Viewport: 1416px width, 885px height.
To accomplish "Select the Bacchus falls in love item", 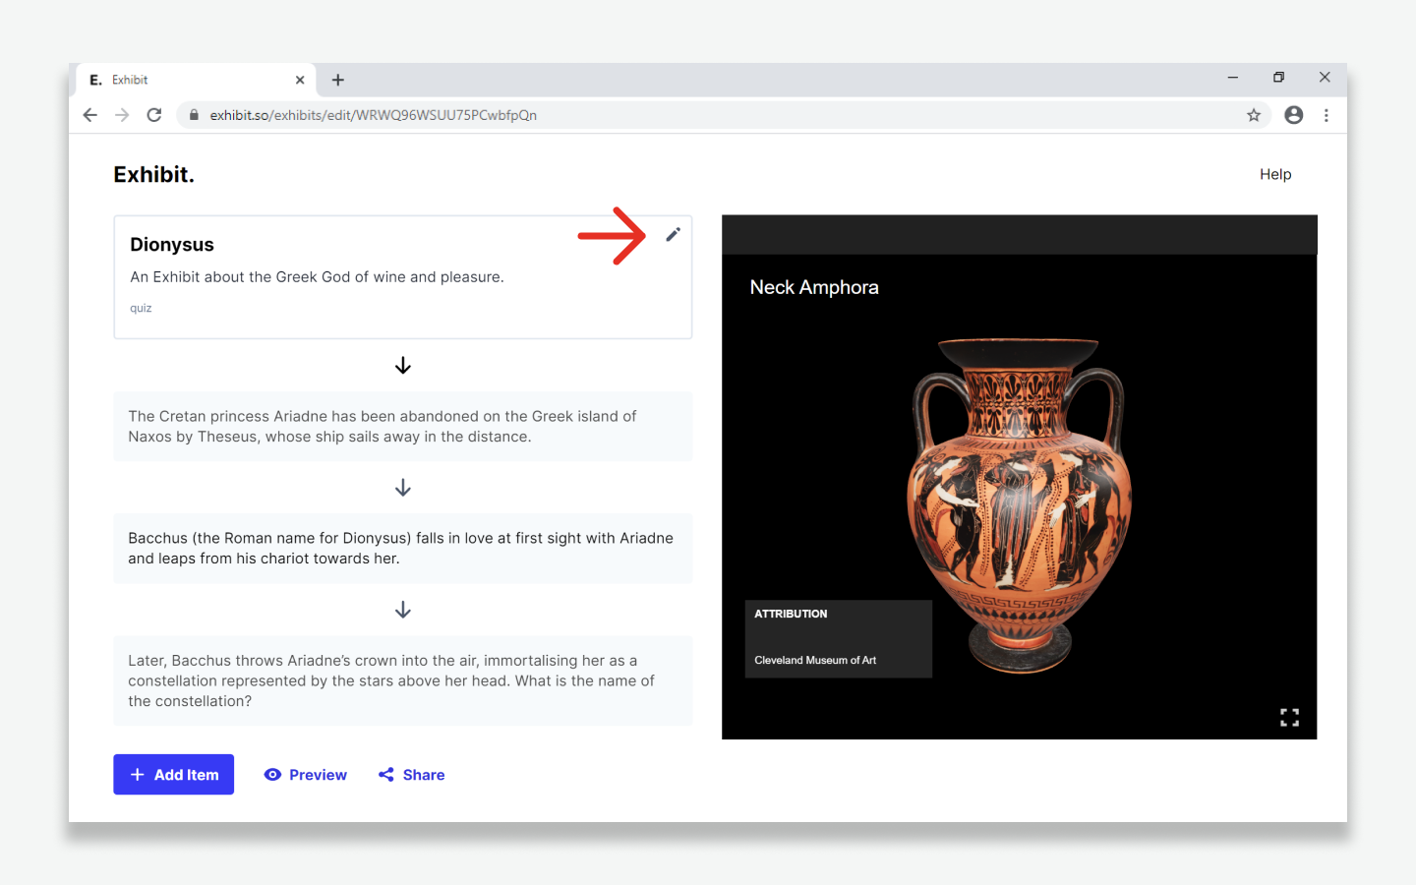I will tap(402, 549).
